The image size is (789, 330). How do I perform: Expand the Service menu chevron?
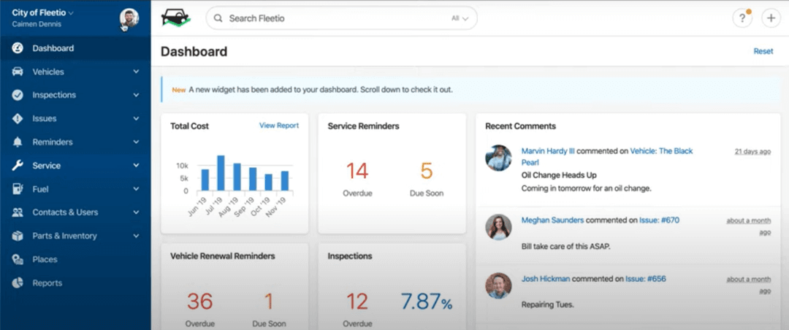[x=136, y=166]
